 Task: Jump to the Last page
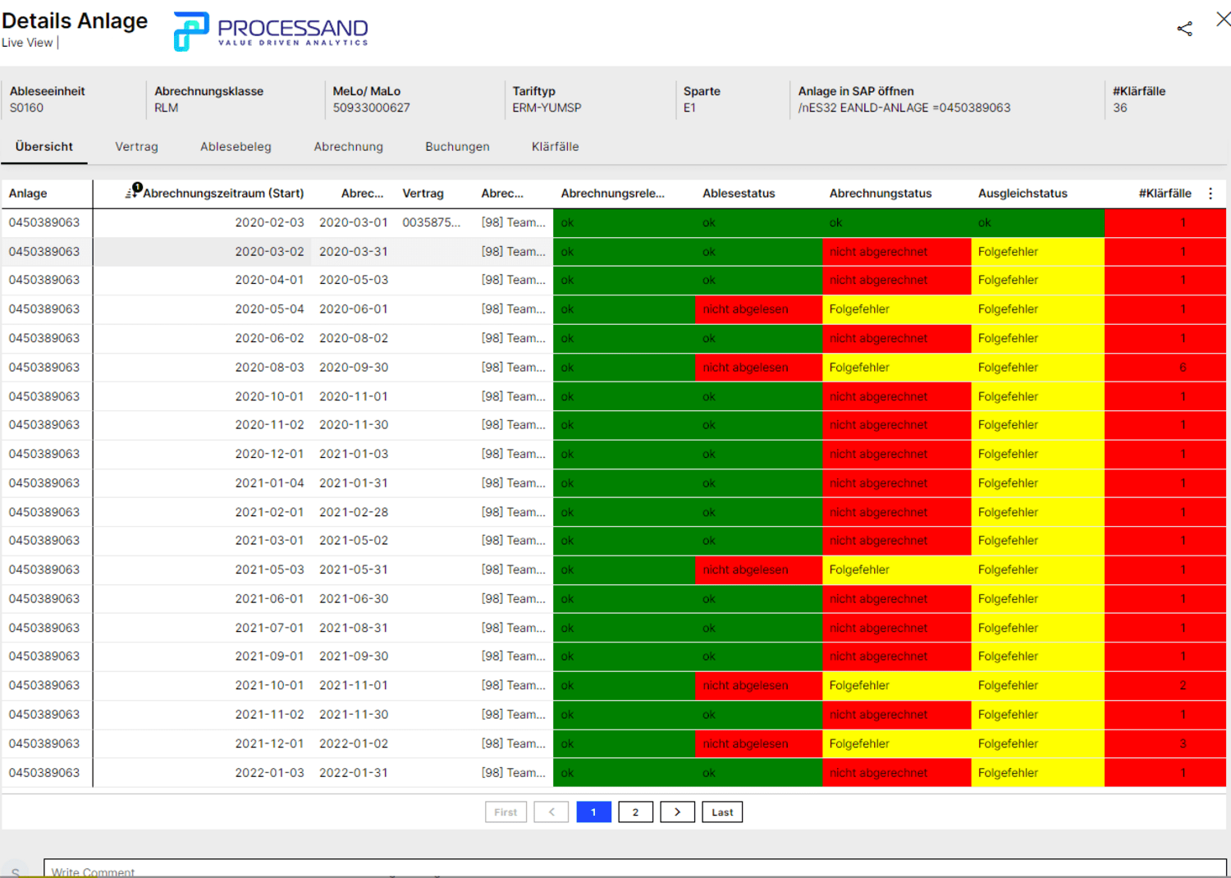tap(721, 812)
